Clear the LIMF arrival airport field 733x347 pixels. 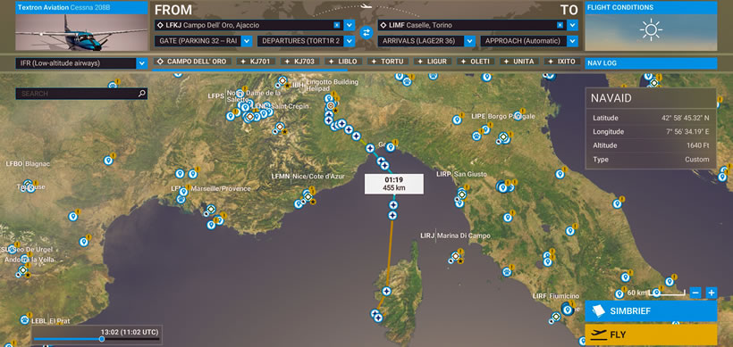point(560,25)
